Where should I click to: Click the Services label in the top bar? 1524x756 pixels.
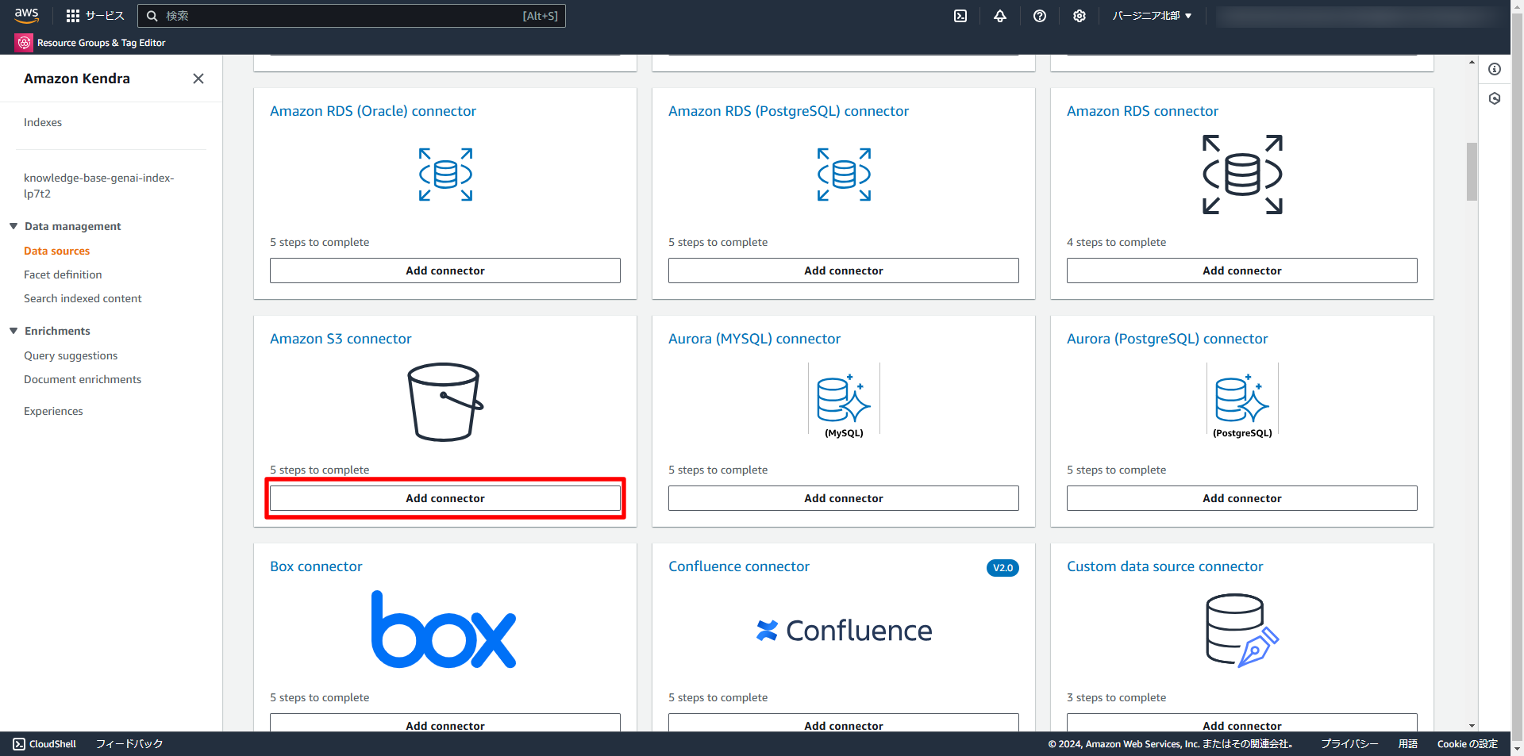click(x=105, y=16)
